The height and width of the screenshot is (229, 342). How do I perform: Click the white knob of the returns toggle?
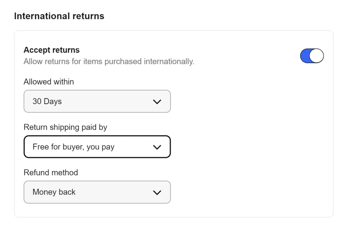(316, 56)
